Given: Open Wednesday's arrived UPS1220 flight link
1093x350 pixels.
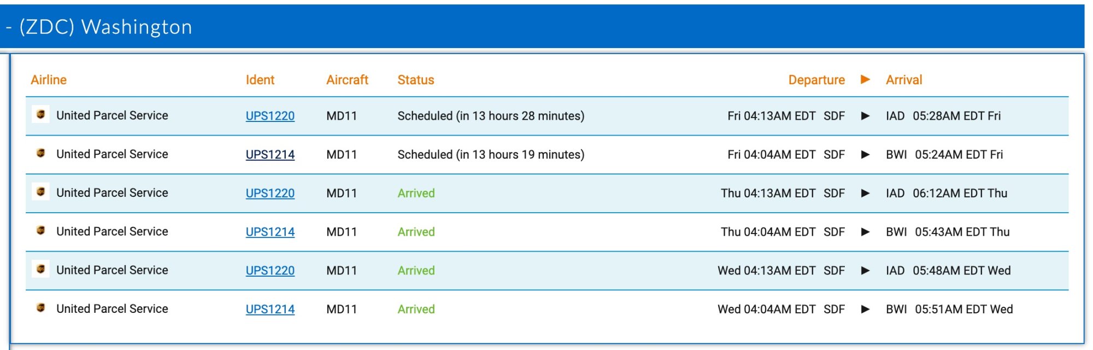Looking at the screenshot, I should click(x=270, y=271).
